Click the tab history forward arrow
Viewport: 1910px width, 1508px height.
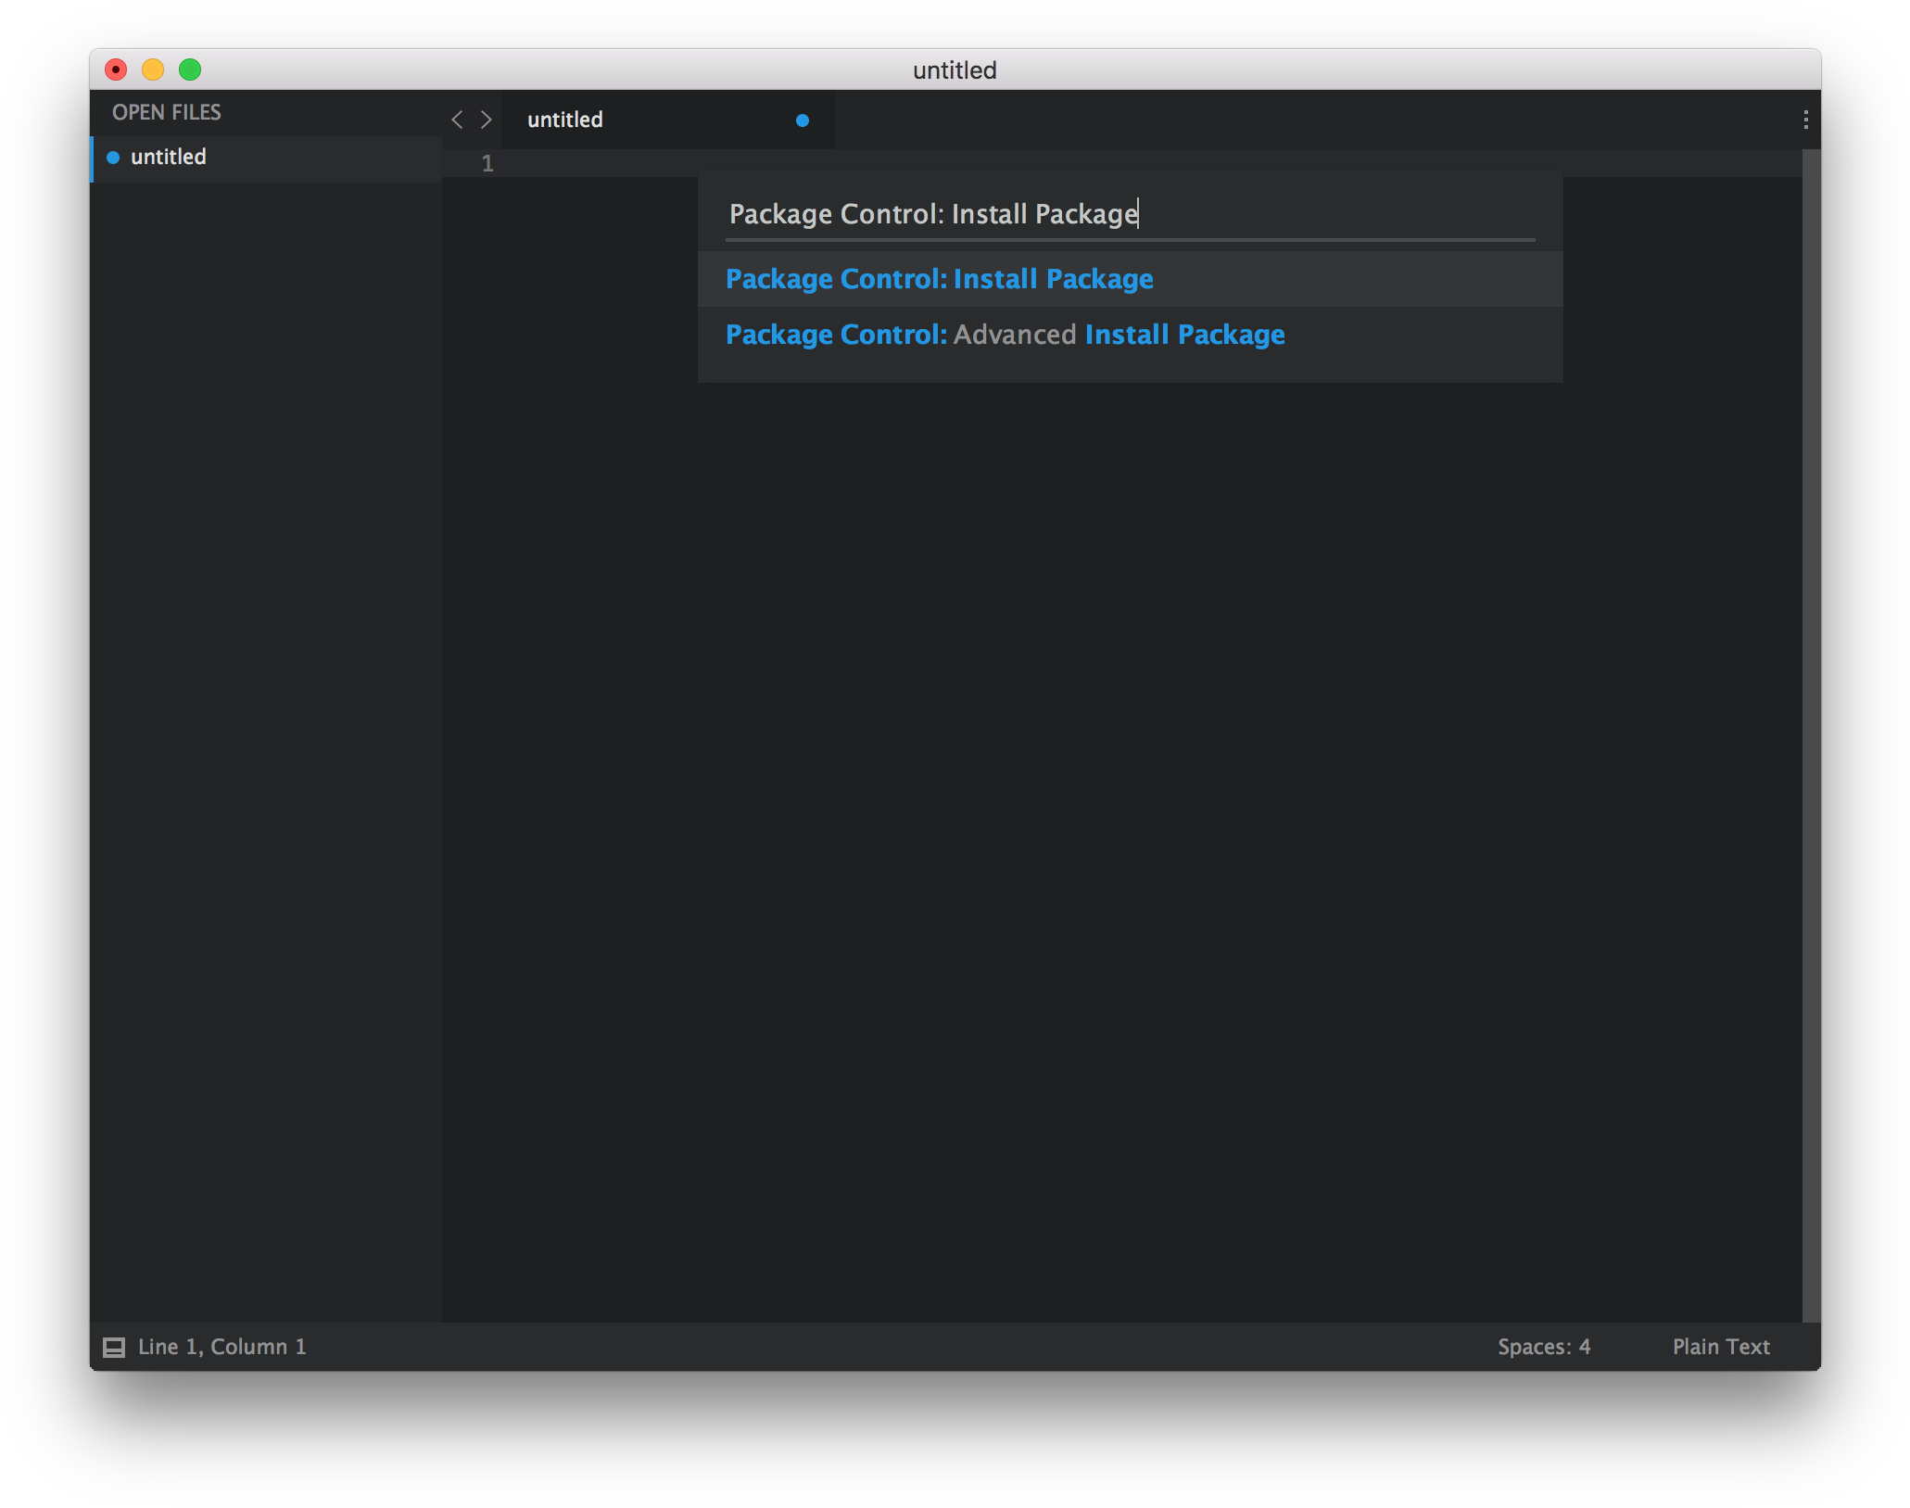[486, 120]
